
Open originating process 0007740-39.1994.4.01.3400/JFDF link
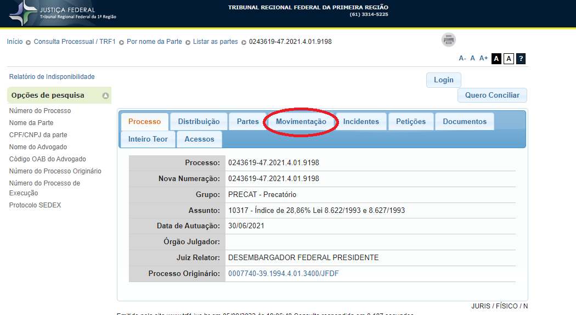[283, 273]
